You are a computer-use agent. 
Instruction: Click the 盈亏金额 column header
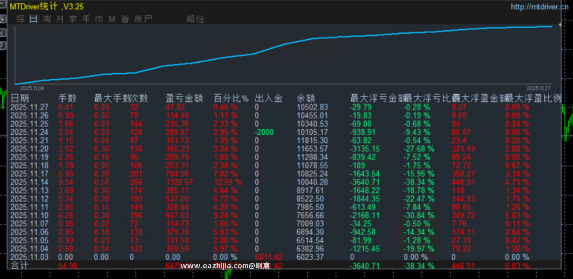pos(184,98)
